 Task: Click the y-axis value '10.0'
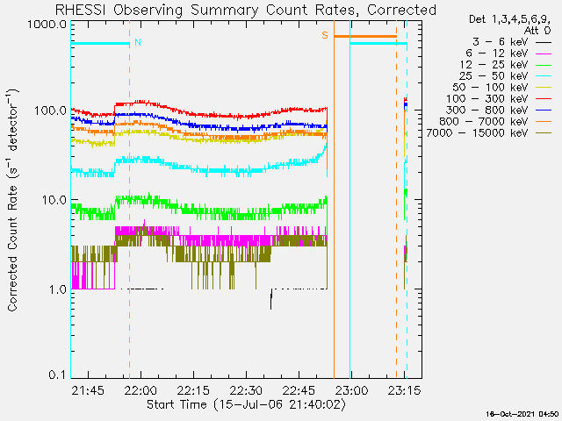pos(54,200)
